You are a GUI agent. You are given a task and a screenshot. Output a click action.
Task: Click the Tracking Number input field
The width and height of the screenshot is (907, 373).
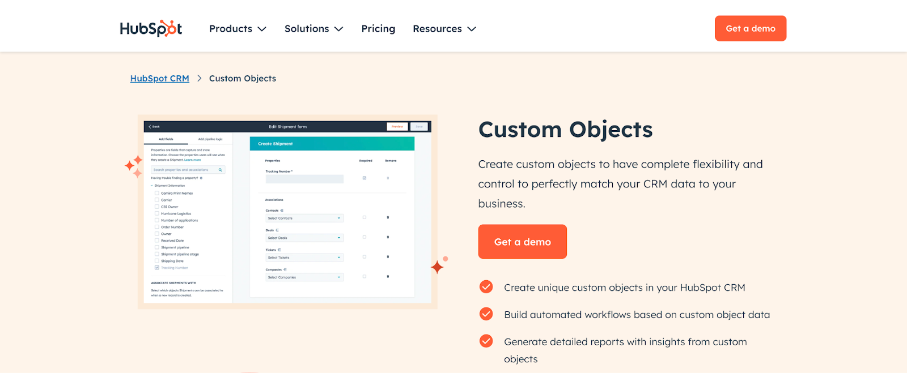(304, 179)
